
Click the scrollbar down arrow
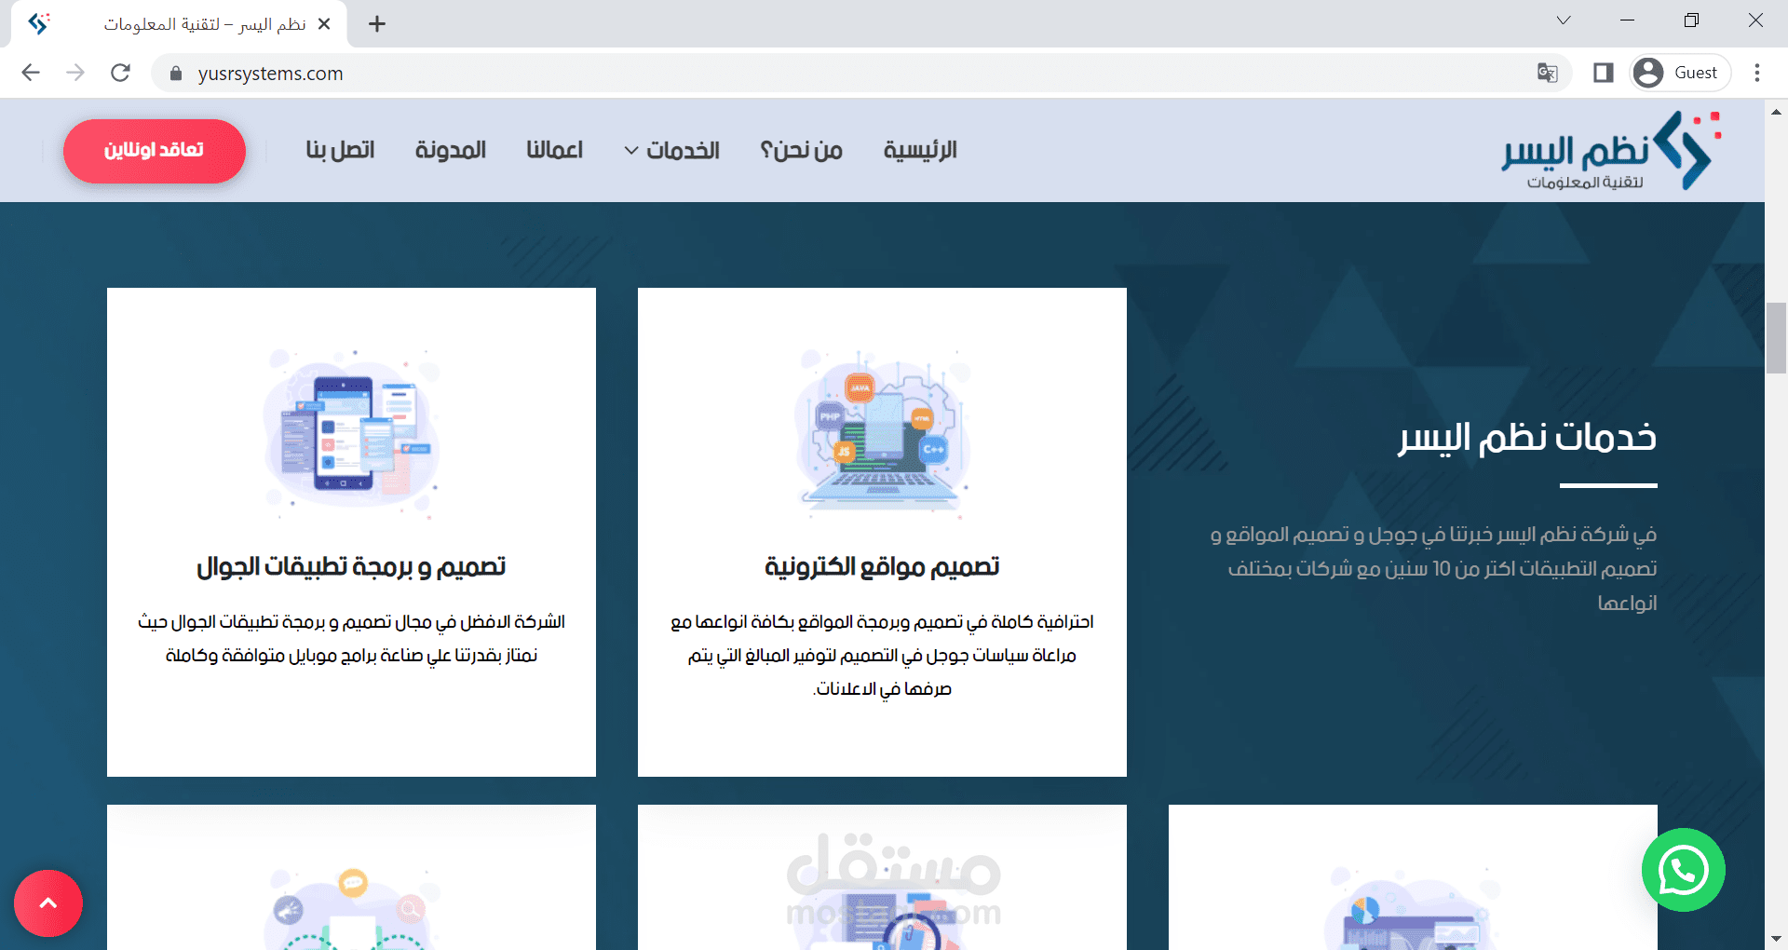[1776, 939]
